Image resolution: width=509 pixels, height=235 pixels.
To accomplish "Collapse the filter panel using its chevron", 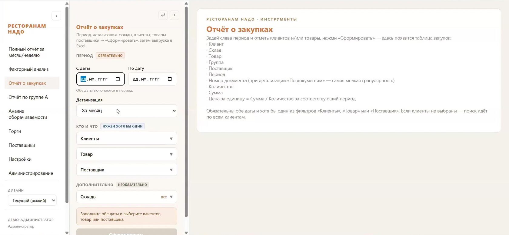I will [x=174, y=15].
